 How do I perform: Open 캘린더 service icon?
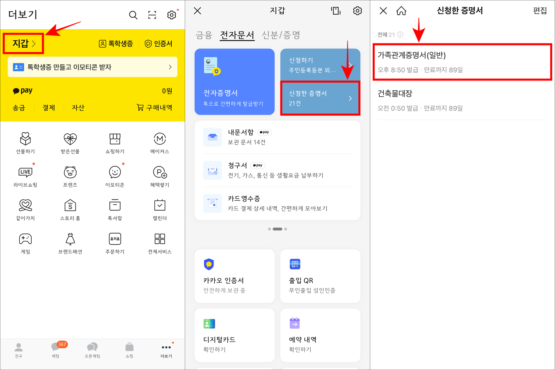(159, 209)
